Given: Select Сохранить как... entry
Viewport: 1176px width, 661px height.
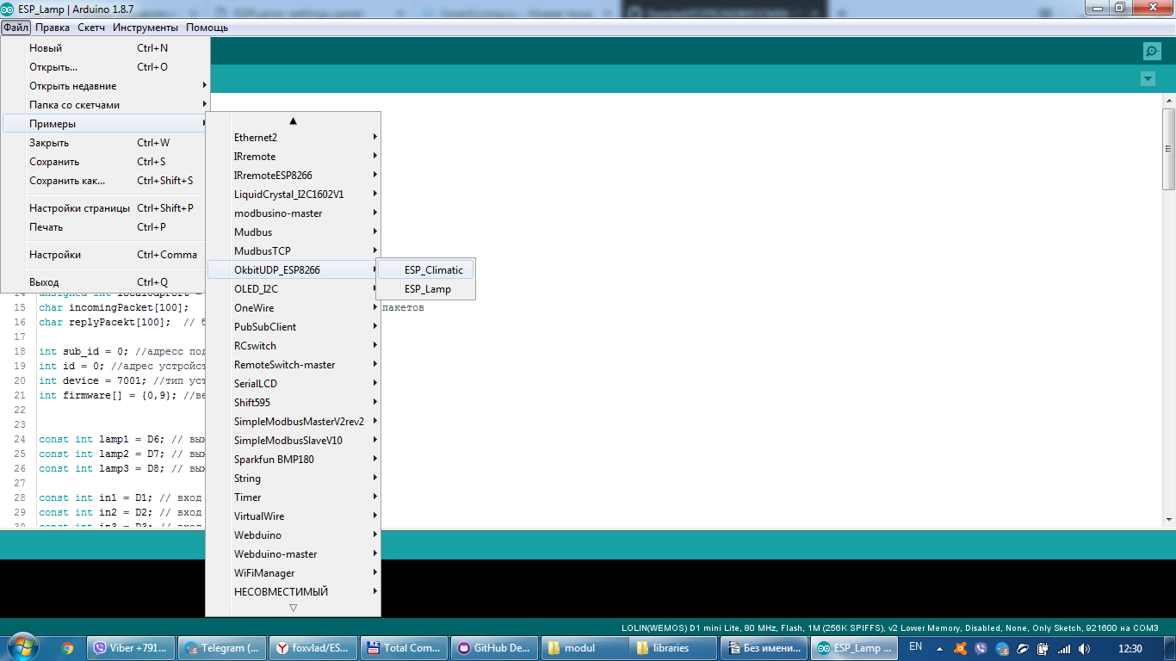Looking at the screenshot, I should (x=105, y=181).
